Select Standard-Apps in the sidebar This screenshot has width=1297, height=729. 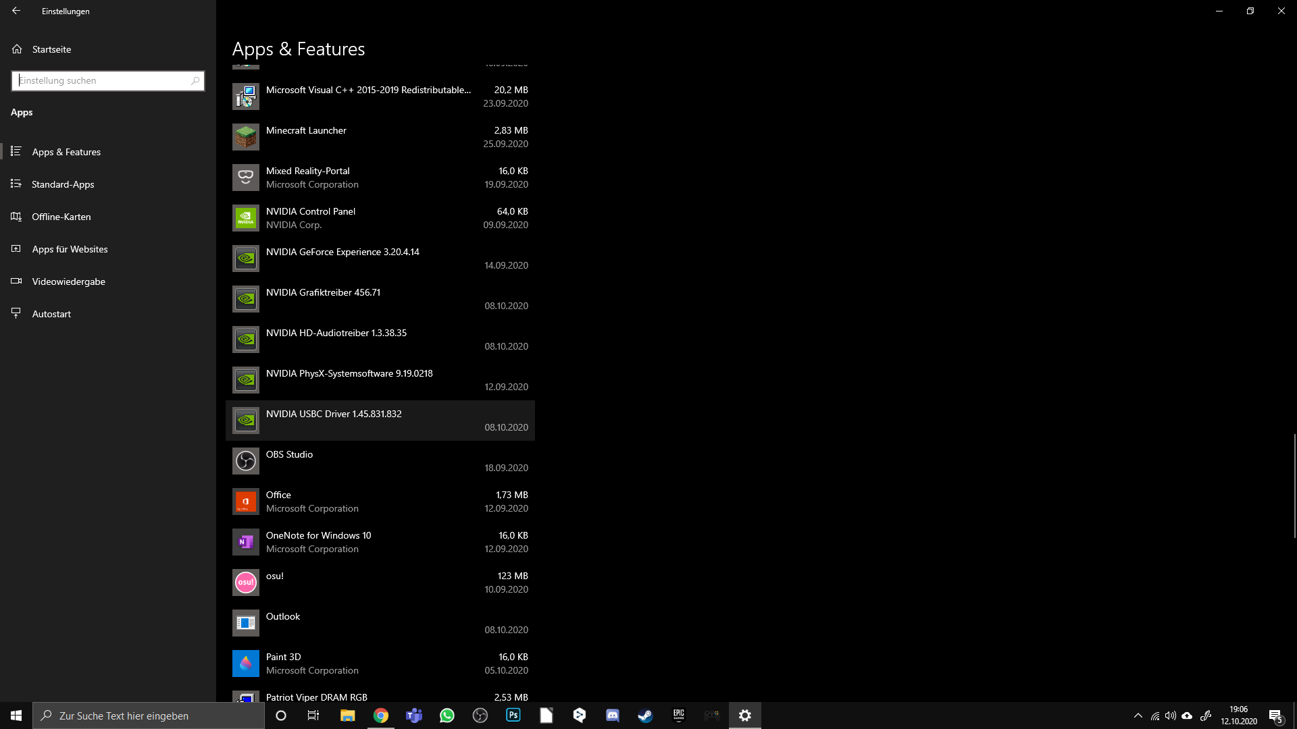(x=63, y=184)
